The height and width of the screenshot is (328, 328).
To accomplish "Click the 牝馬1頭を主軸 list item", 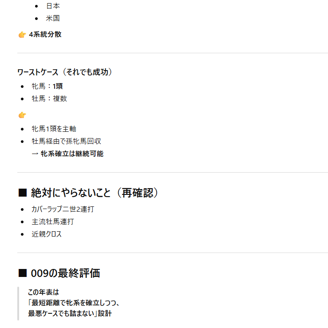I will (54, 129).
